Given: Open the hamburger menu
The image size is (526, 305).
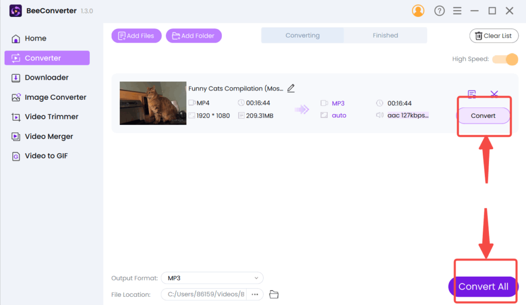Looking at the screenshot, I should [457, 10].
